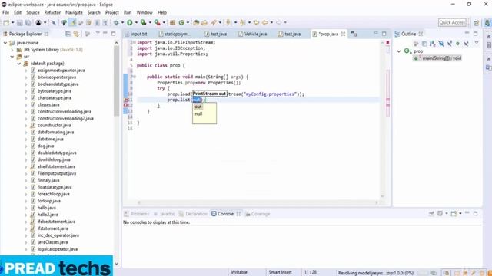Click the green Run button in toolbar

[130, 22]
